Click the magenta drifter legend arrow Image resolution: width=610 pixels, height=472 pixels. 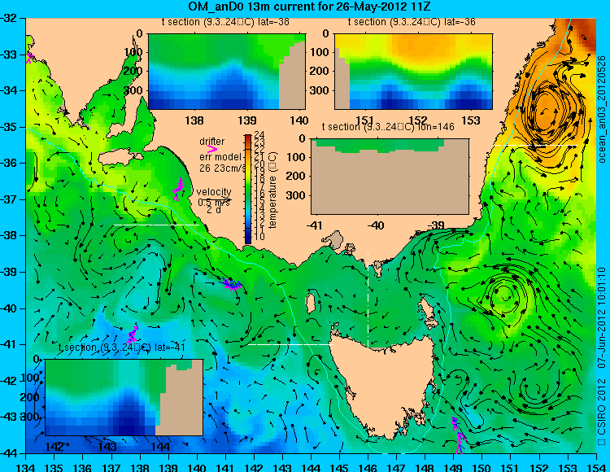tap(212, 149)
